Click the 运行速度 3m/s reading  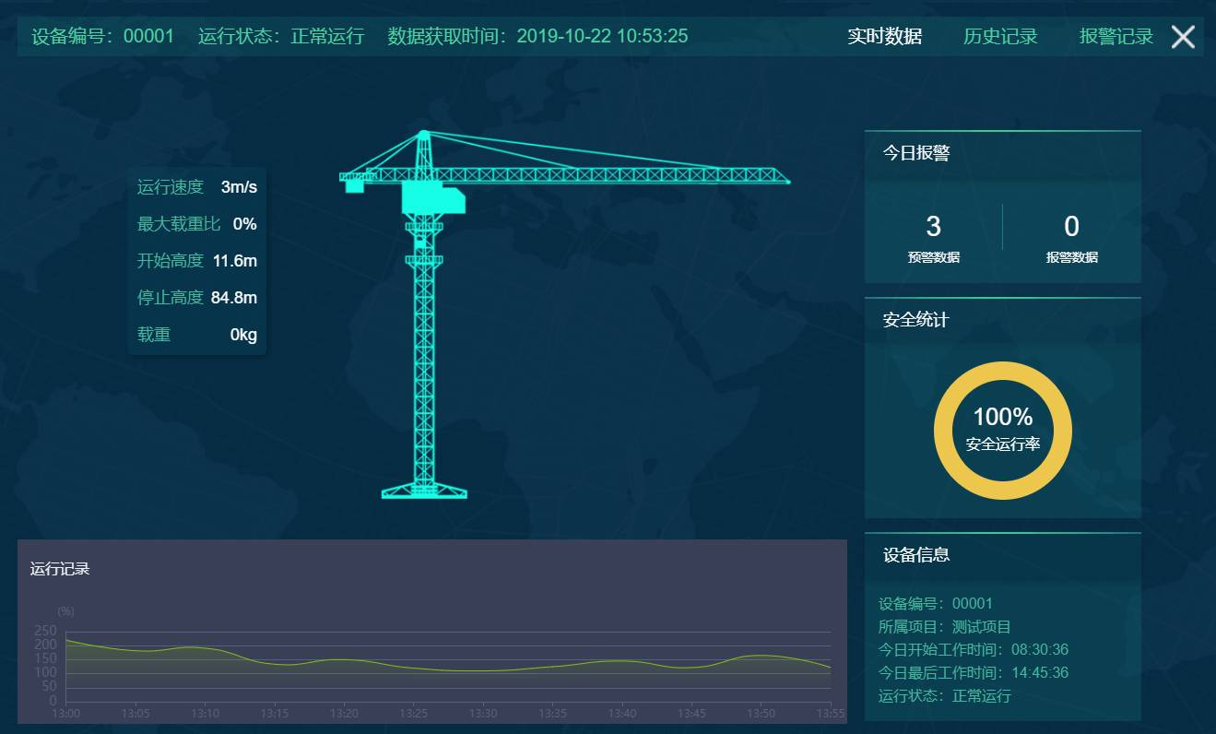click(238, 187)
